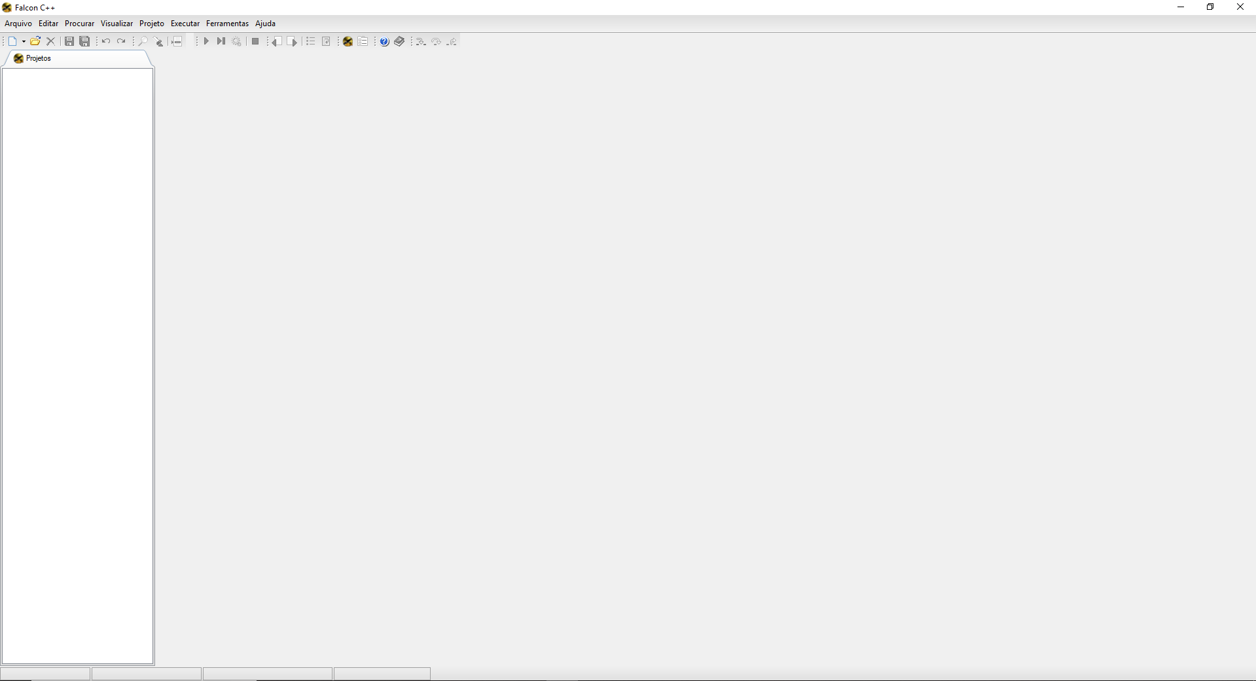Click the go-to-line toolbar icon
This screenshot has height=681, width=1256.
(x=177, y=41)
